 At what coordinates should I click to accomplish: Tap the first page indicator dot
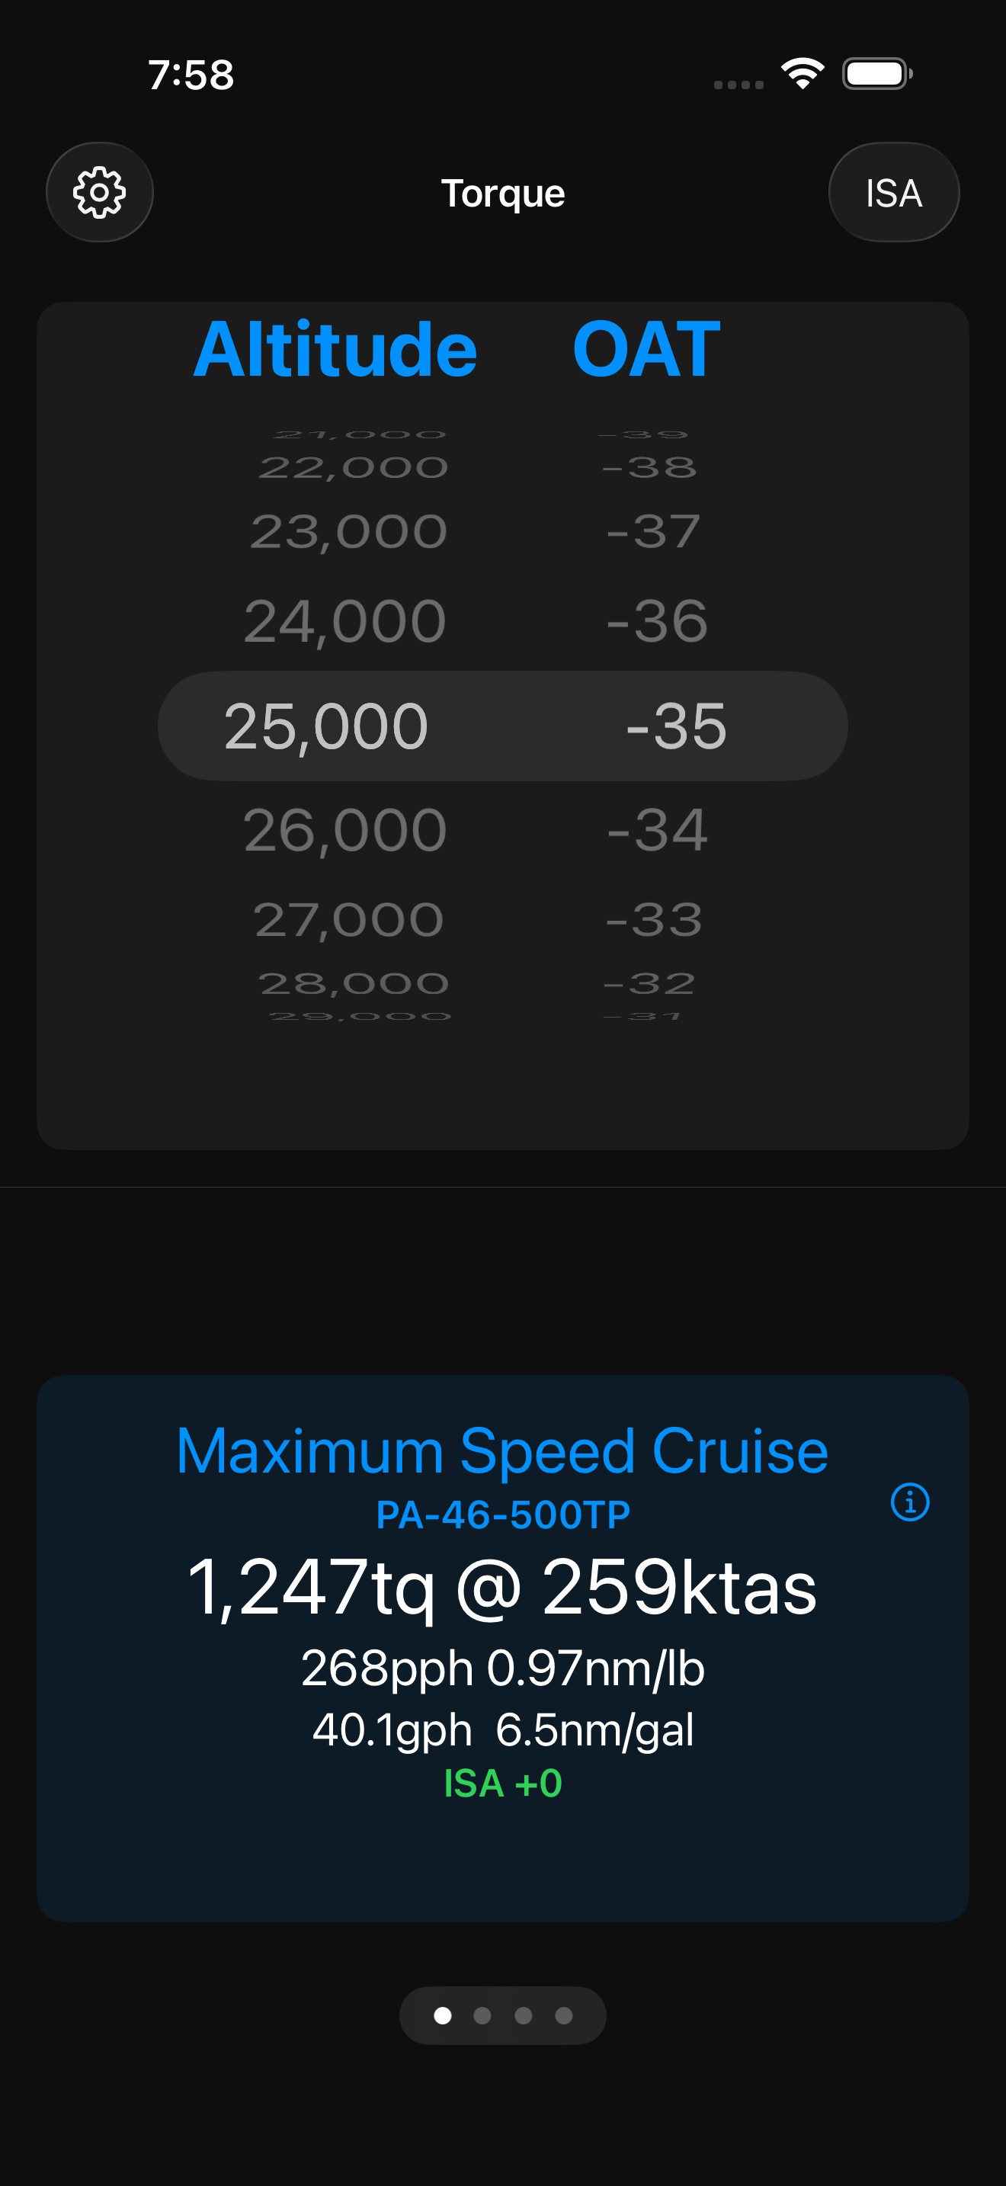(444, 2015)
